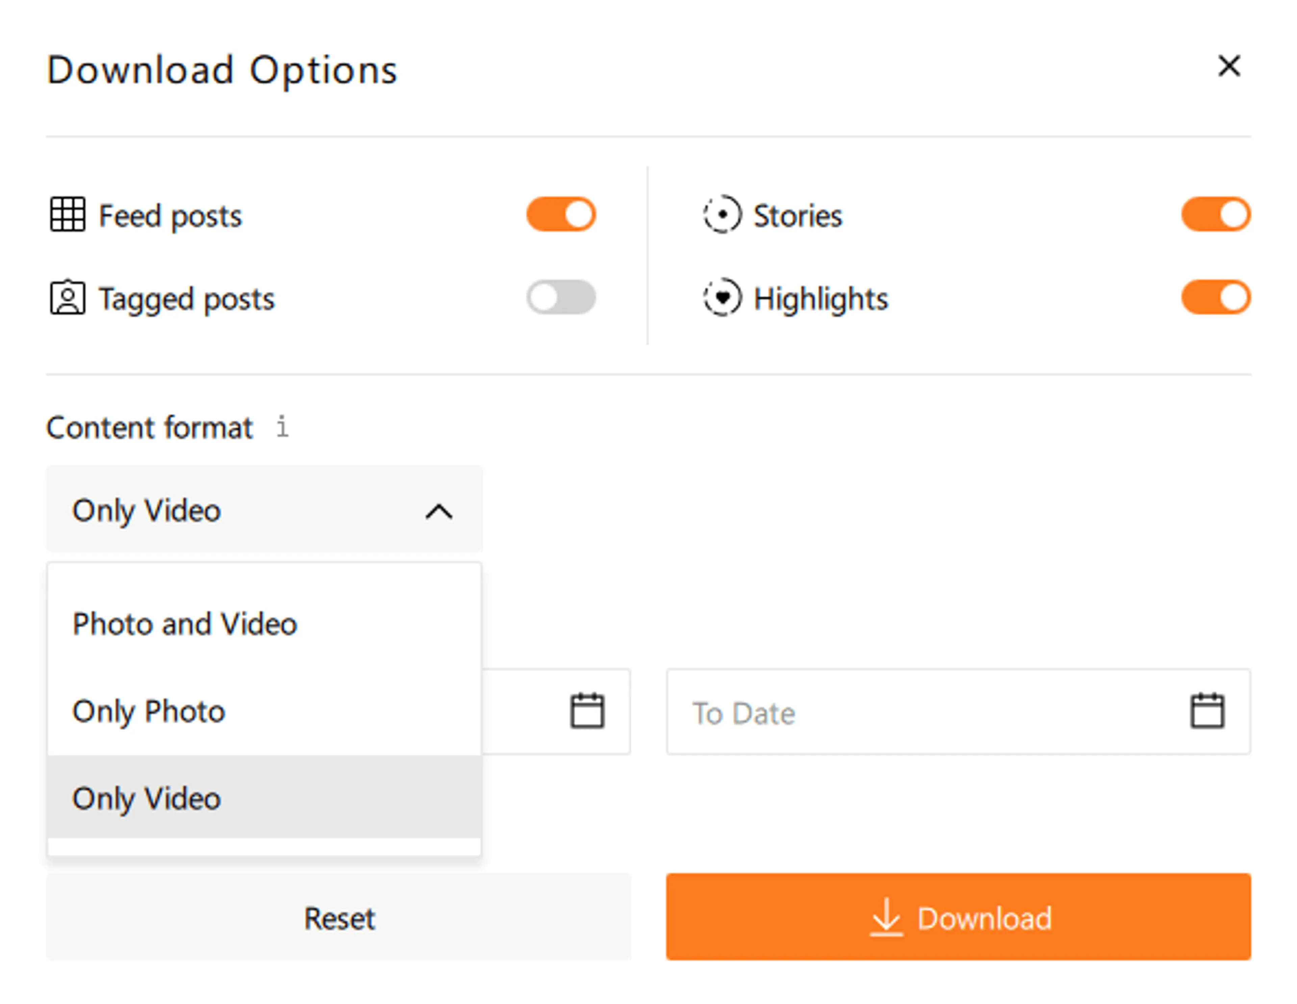The height and width of the screenshot is (1004, 1297).
Task: Click the Feed posts grid icon
Action: pyautogui.click(x=67, y=214)
